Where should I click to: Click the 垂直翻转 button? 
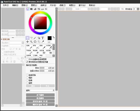(40, 98)
